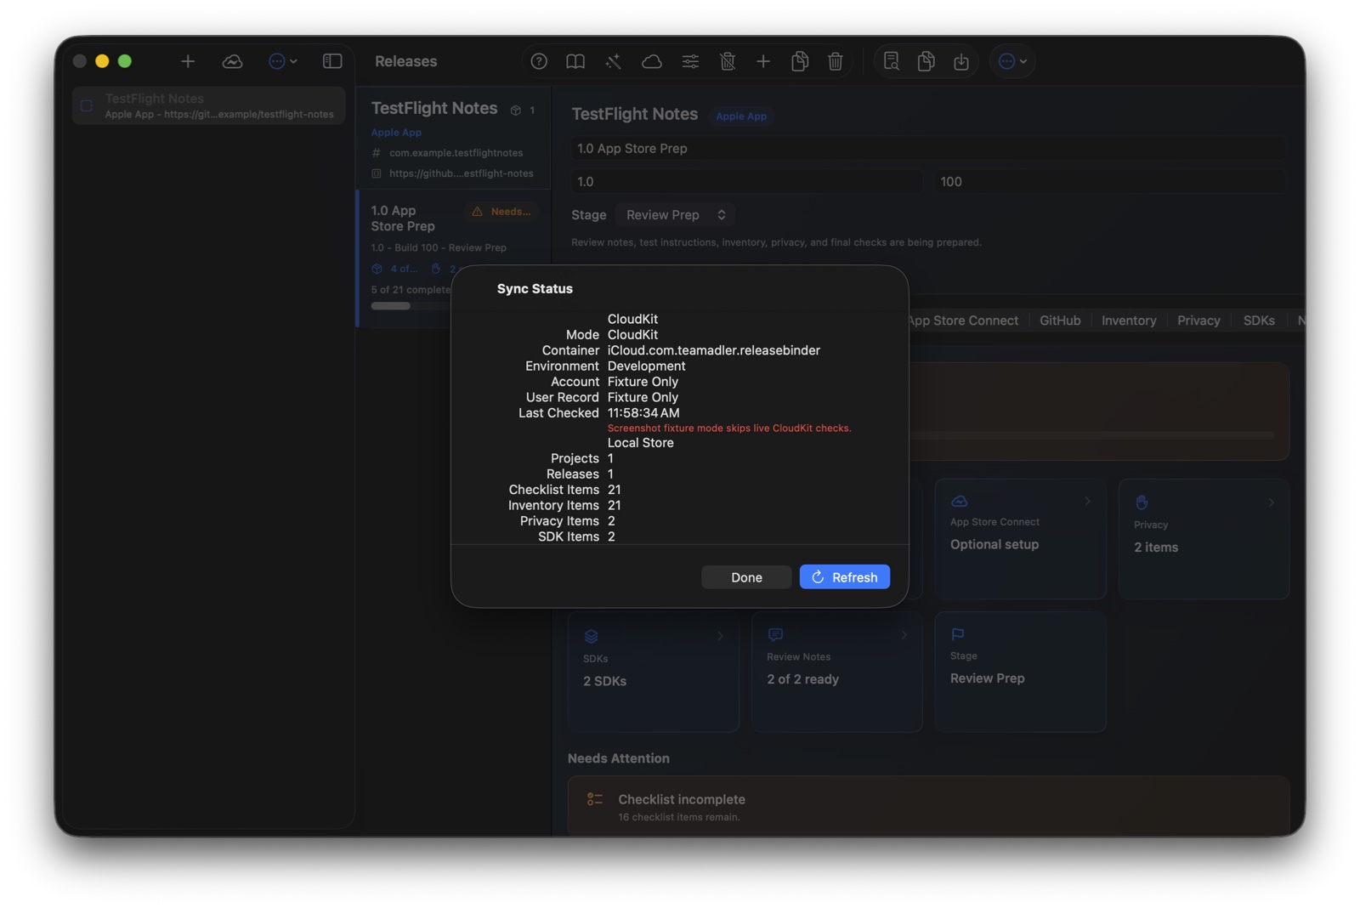Image resolution: width=1360 pixels, height=908 pixels.
Task: Expand chevron on SDKs card
Action: (720, 636)
